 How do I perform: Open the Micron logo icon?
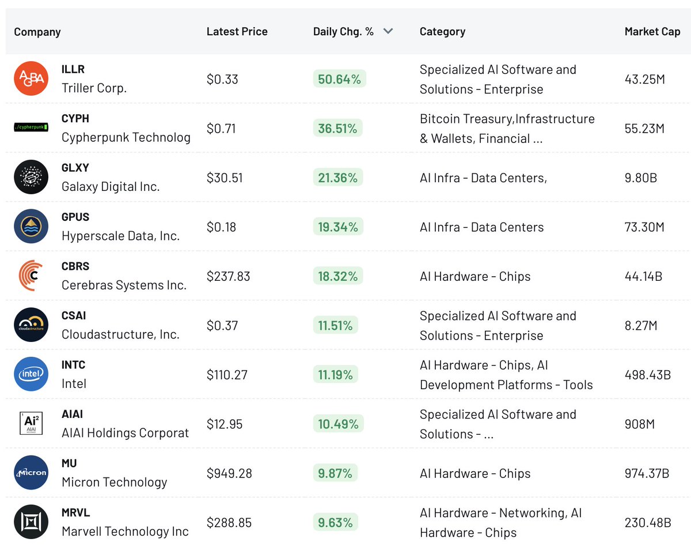pyautogui.click(x=31, y=473)
